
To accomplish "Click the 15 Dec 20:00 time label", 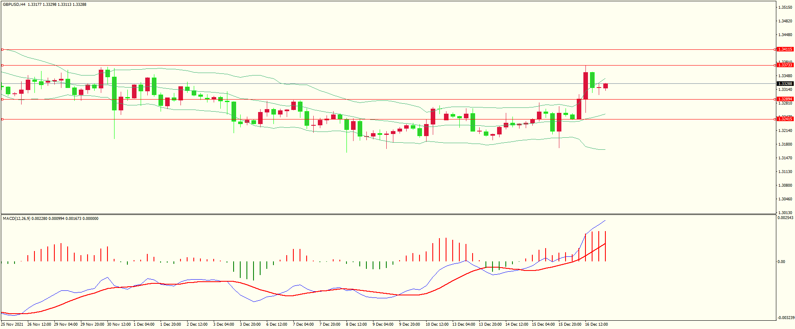I will point(570,324).
